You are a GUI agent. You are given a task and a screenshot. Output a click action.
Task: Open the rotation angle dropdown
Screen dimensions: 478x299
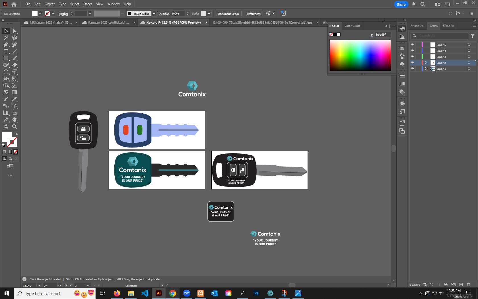click(x=59, y=286)
